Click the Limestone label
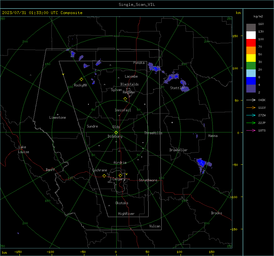Image resolution: width=274 pixels, height=256 pixels. point(58,117)
